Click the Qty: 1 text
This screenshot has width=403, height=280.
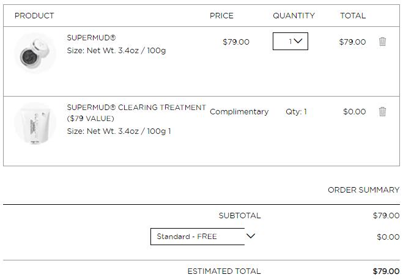coord(296,111)
